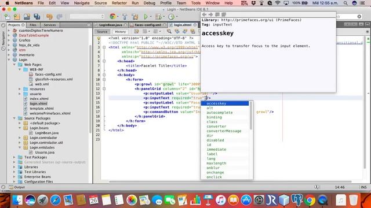Viewport: 371px width, 208px height.
Task: Select onclick in the completion list
Action: point(225,177)
